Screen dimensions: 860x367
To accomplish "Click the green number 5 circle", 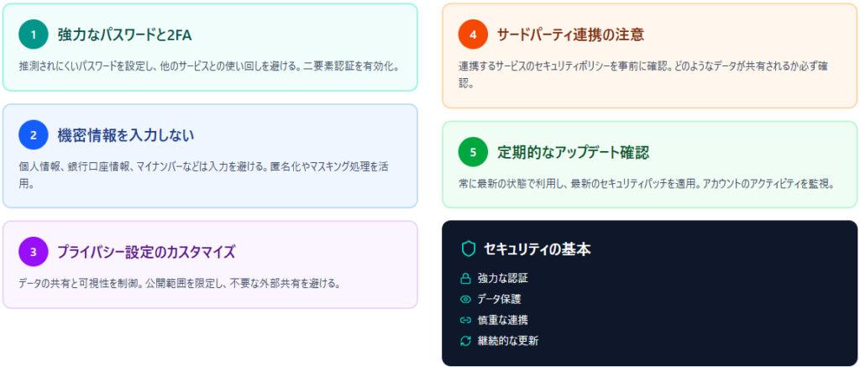I will (473, 152).
